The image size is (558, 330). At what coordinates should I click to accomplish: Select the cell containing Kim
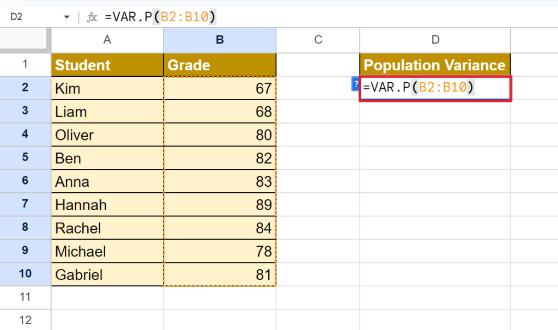107,88
